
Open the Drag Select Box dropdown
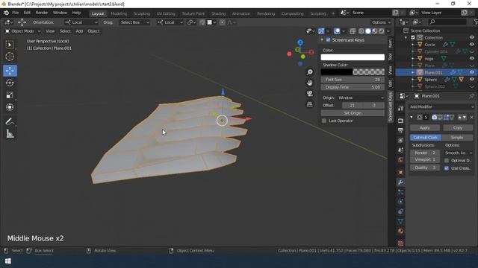point(134,22)
